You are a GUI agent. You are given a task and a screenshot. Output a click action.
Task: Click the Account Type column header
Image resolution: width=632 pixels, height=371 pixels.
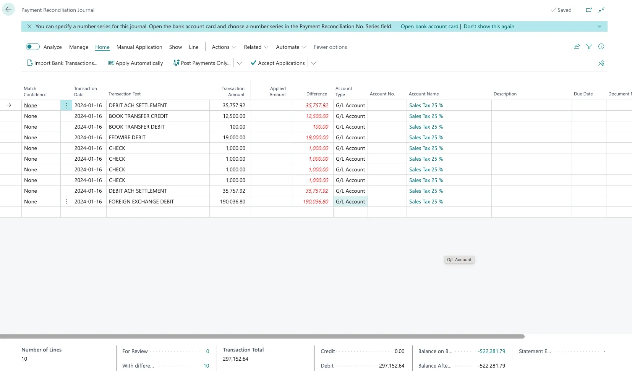[344, 92]
